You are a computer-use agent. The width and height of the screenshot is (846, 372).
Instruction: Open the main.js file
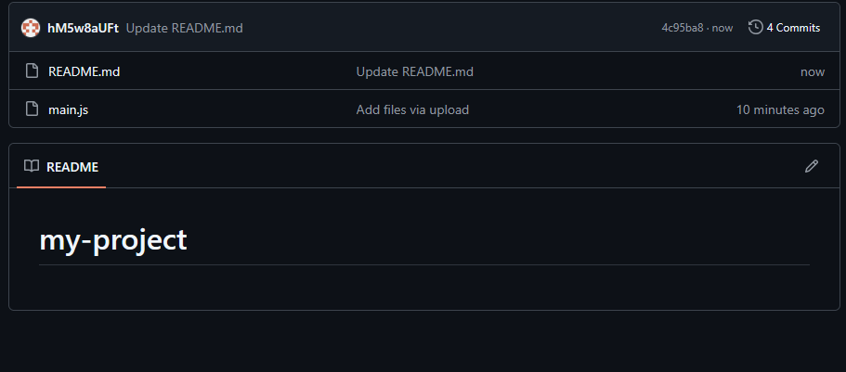pos(68,109)
